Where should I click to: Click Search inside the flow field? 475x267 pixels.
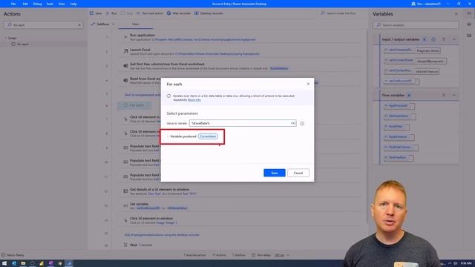(341, 13)
